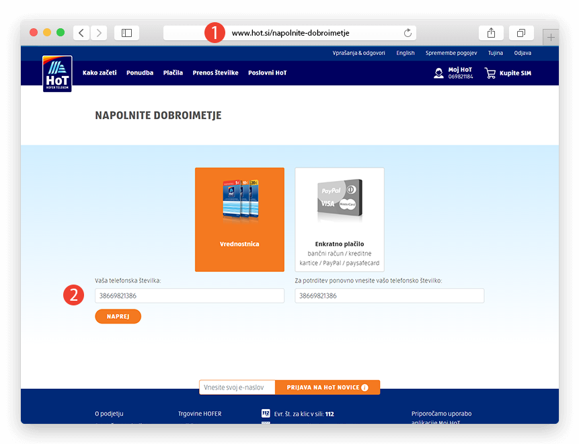579x444 pixels.
Task: Click PRIJAVA NA HoT NOVICE button
Action: click(x=327, y=387)
